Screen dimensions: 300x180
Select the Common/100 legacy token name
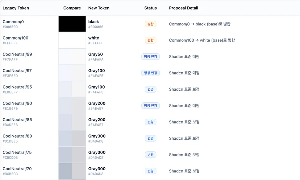tap(16, 38)
